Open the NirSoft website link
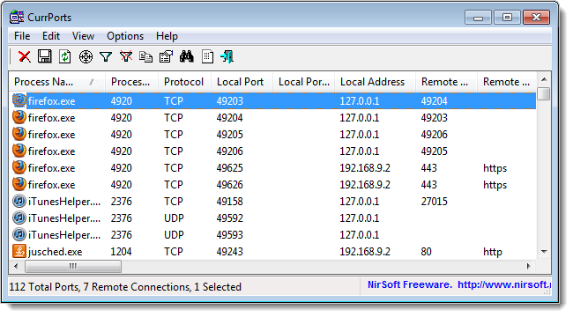Viewport: 573px width, 317px height. pos(504,285)
